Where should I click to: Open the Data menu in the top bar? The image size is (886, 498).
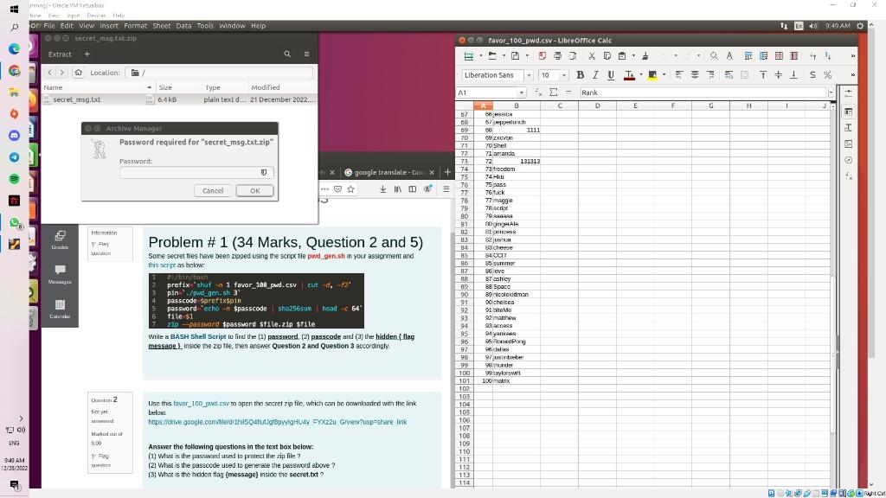pyautogui.click(x=183, y=26)
